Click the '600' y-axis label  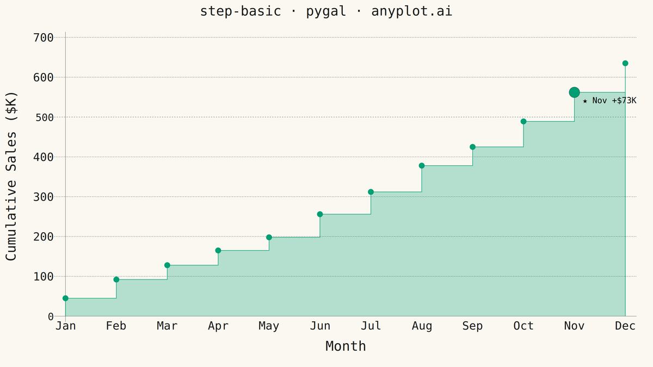click(x=44, y=77)
